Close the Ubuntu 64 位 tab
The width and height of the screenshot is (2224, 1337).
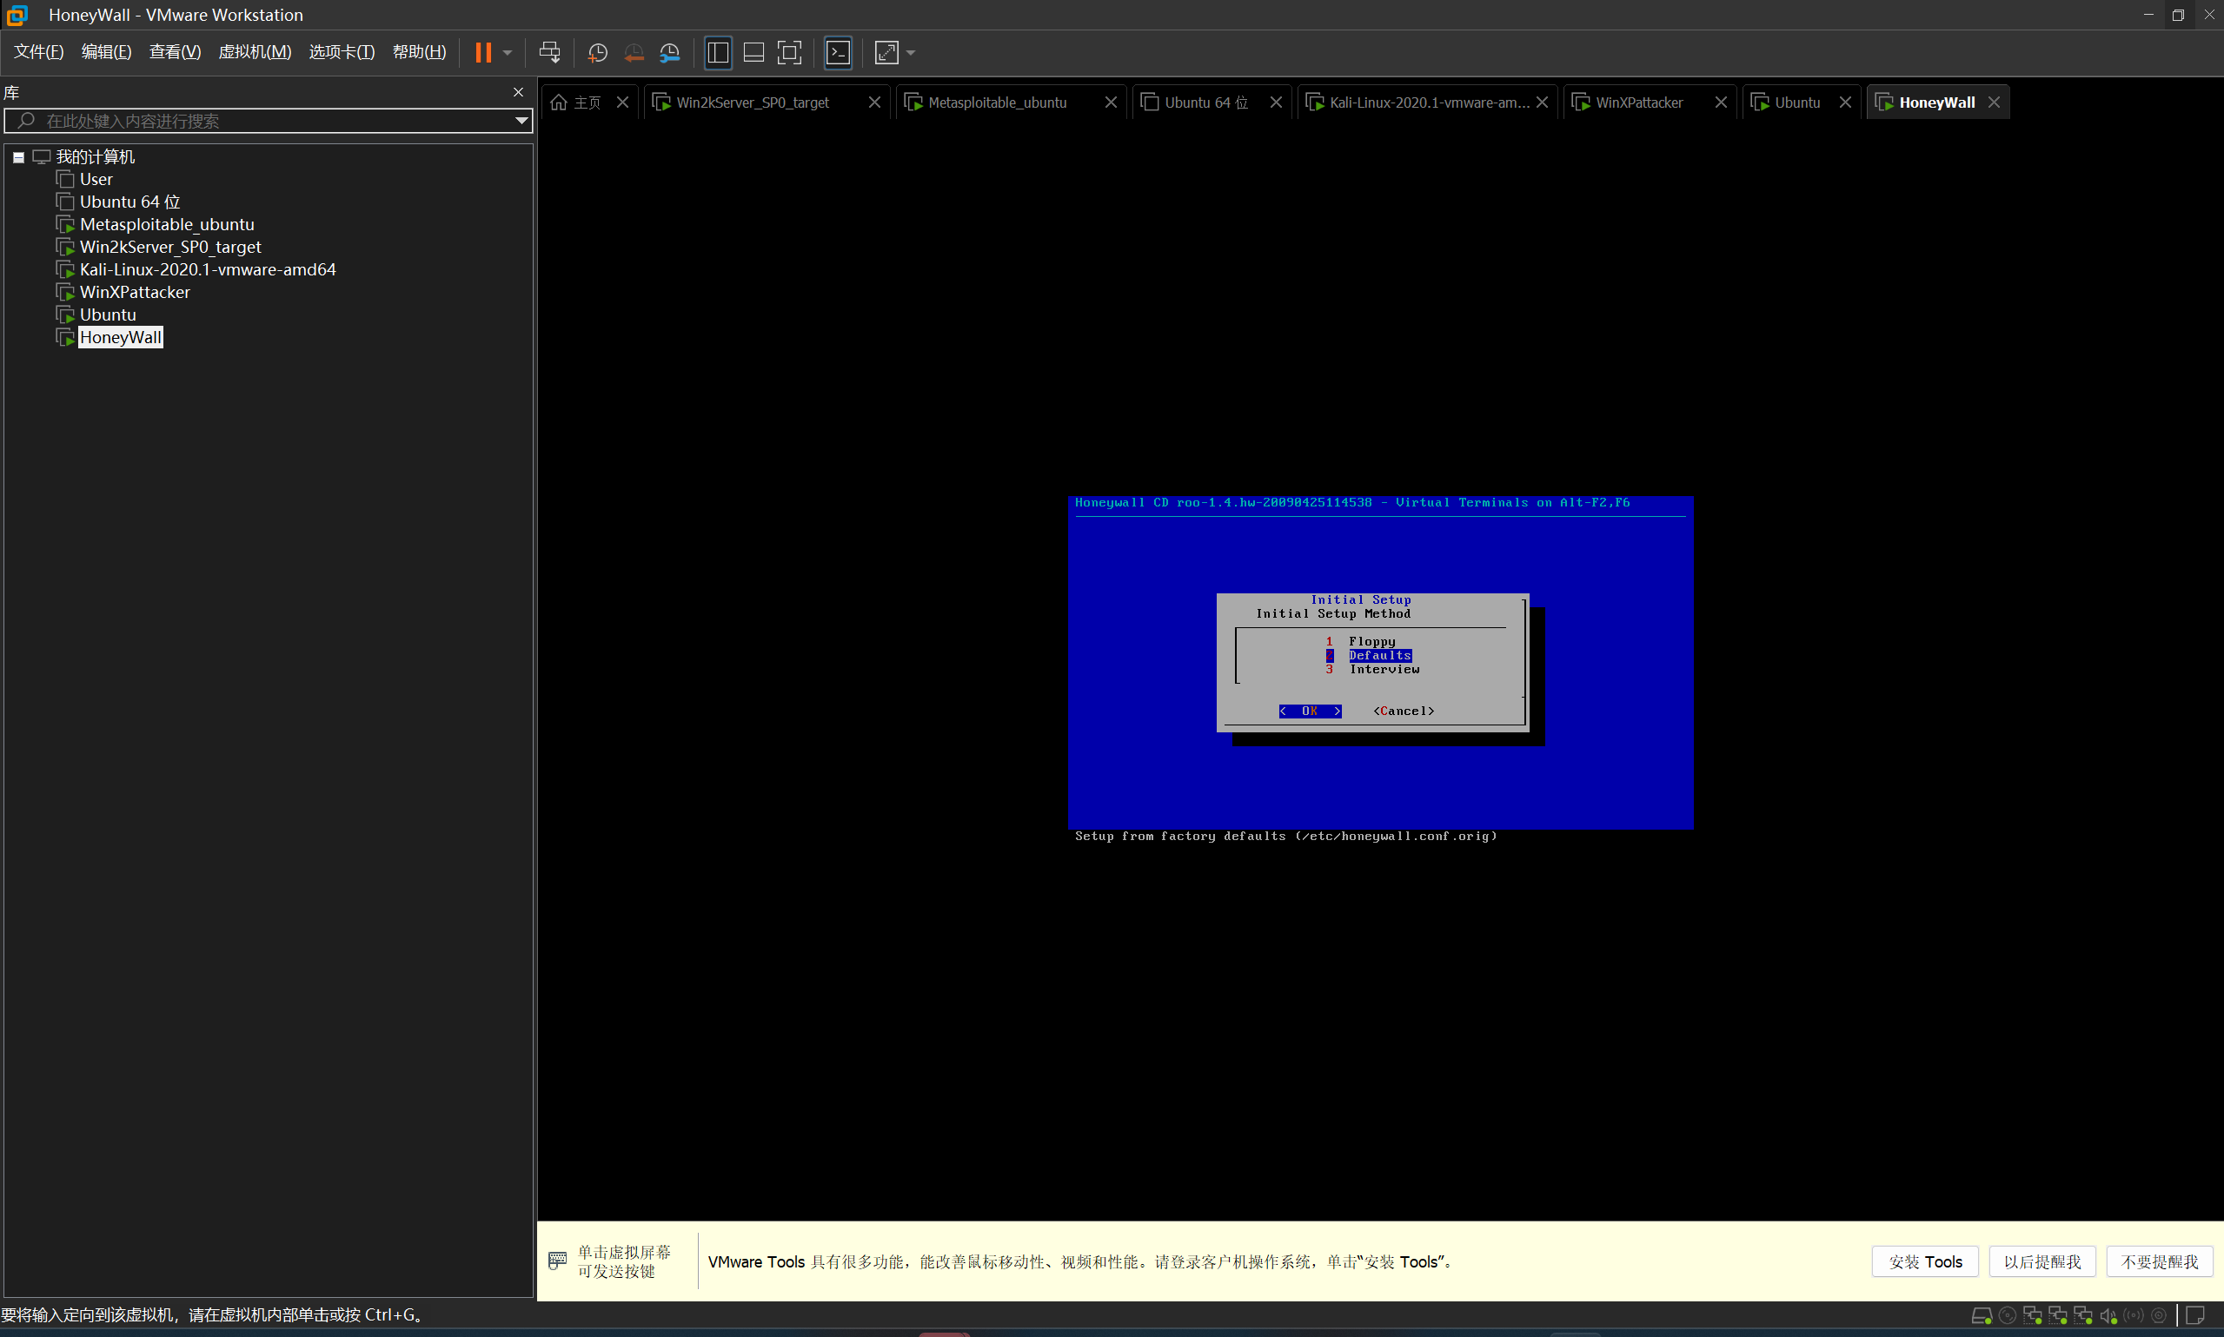(1276, 103)
